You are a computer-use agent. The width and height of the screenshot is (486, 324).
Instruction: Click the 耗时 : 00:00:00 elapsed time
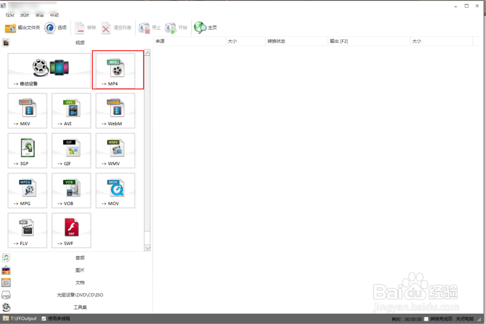[407, 319]
